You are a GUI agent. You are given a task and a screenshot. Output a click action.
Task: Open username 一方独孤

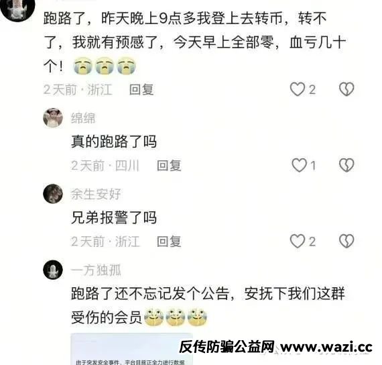96,270
